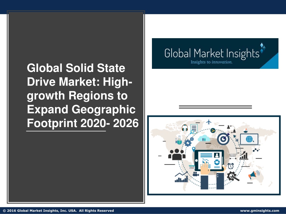Screen dimensions: 286x214
Task: Click the growth bar chart with arrow icon
Action: pyautogui.click(x=244, y=155)
